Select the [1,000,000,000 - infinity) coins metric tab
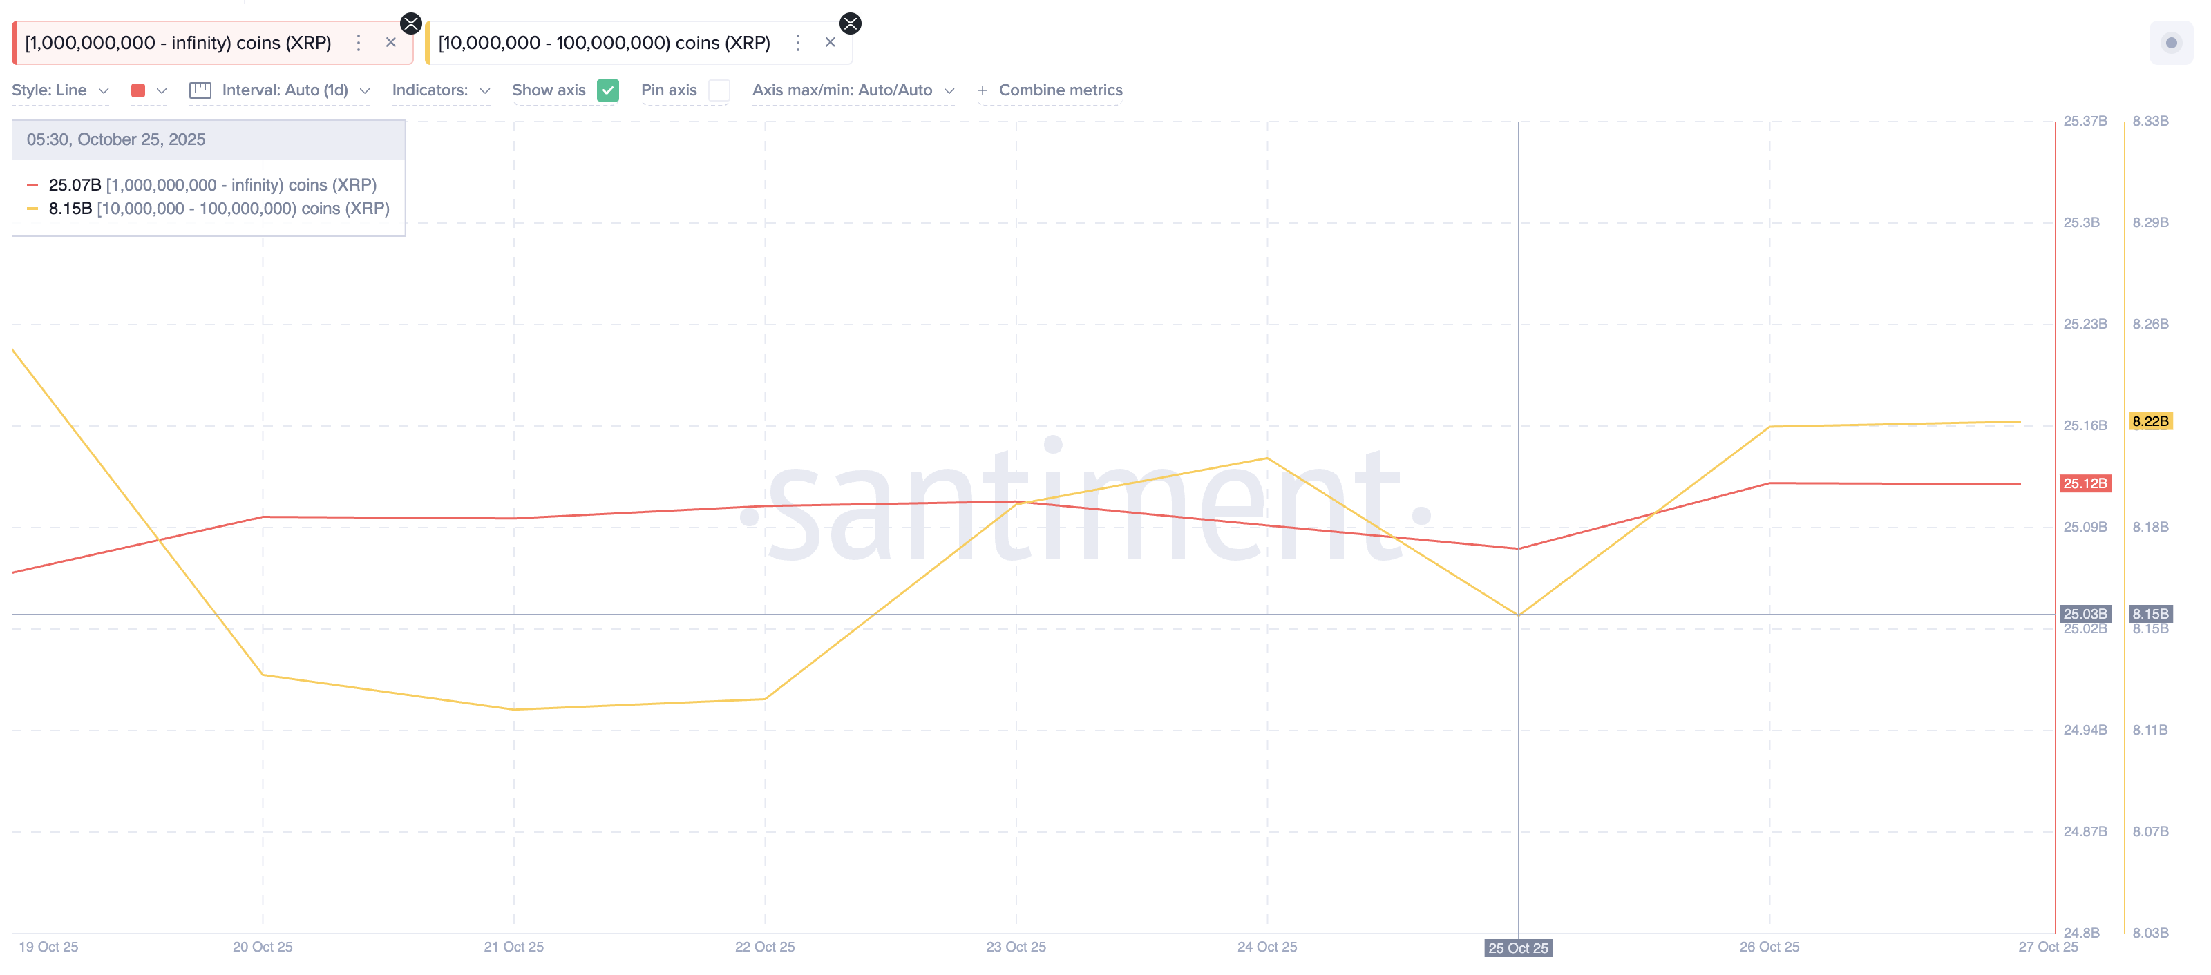The width and height of the screenshot is (2211, 975). pyautogui.click(x=178, y=42)
